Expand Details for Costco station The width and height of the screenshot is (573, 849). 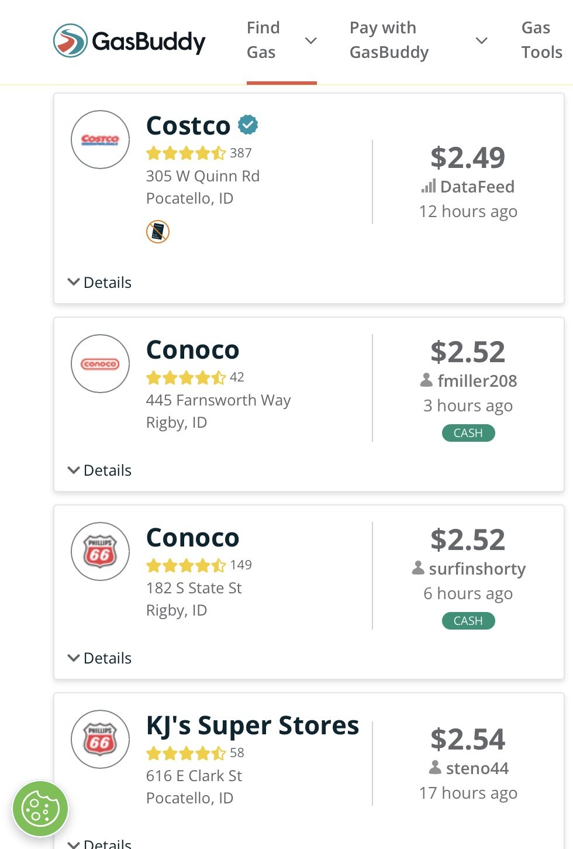[99, 283]
